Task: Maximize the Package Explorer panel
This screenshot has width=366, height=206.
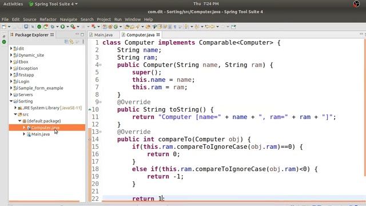Action: click(x=82, y=34)
